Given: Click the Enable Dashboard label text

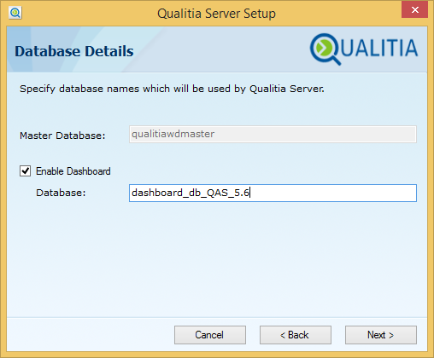Looking at the screenshot, I should pyautogui.click(x=73, y=171).
